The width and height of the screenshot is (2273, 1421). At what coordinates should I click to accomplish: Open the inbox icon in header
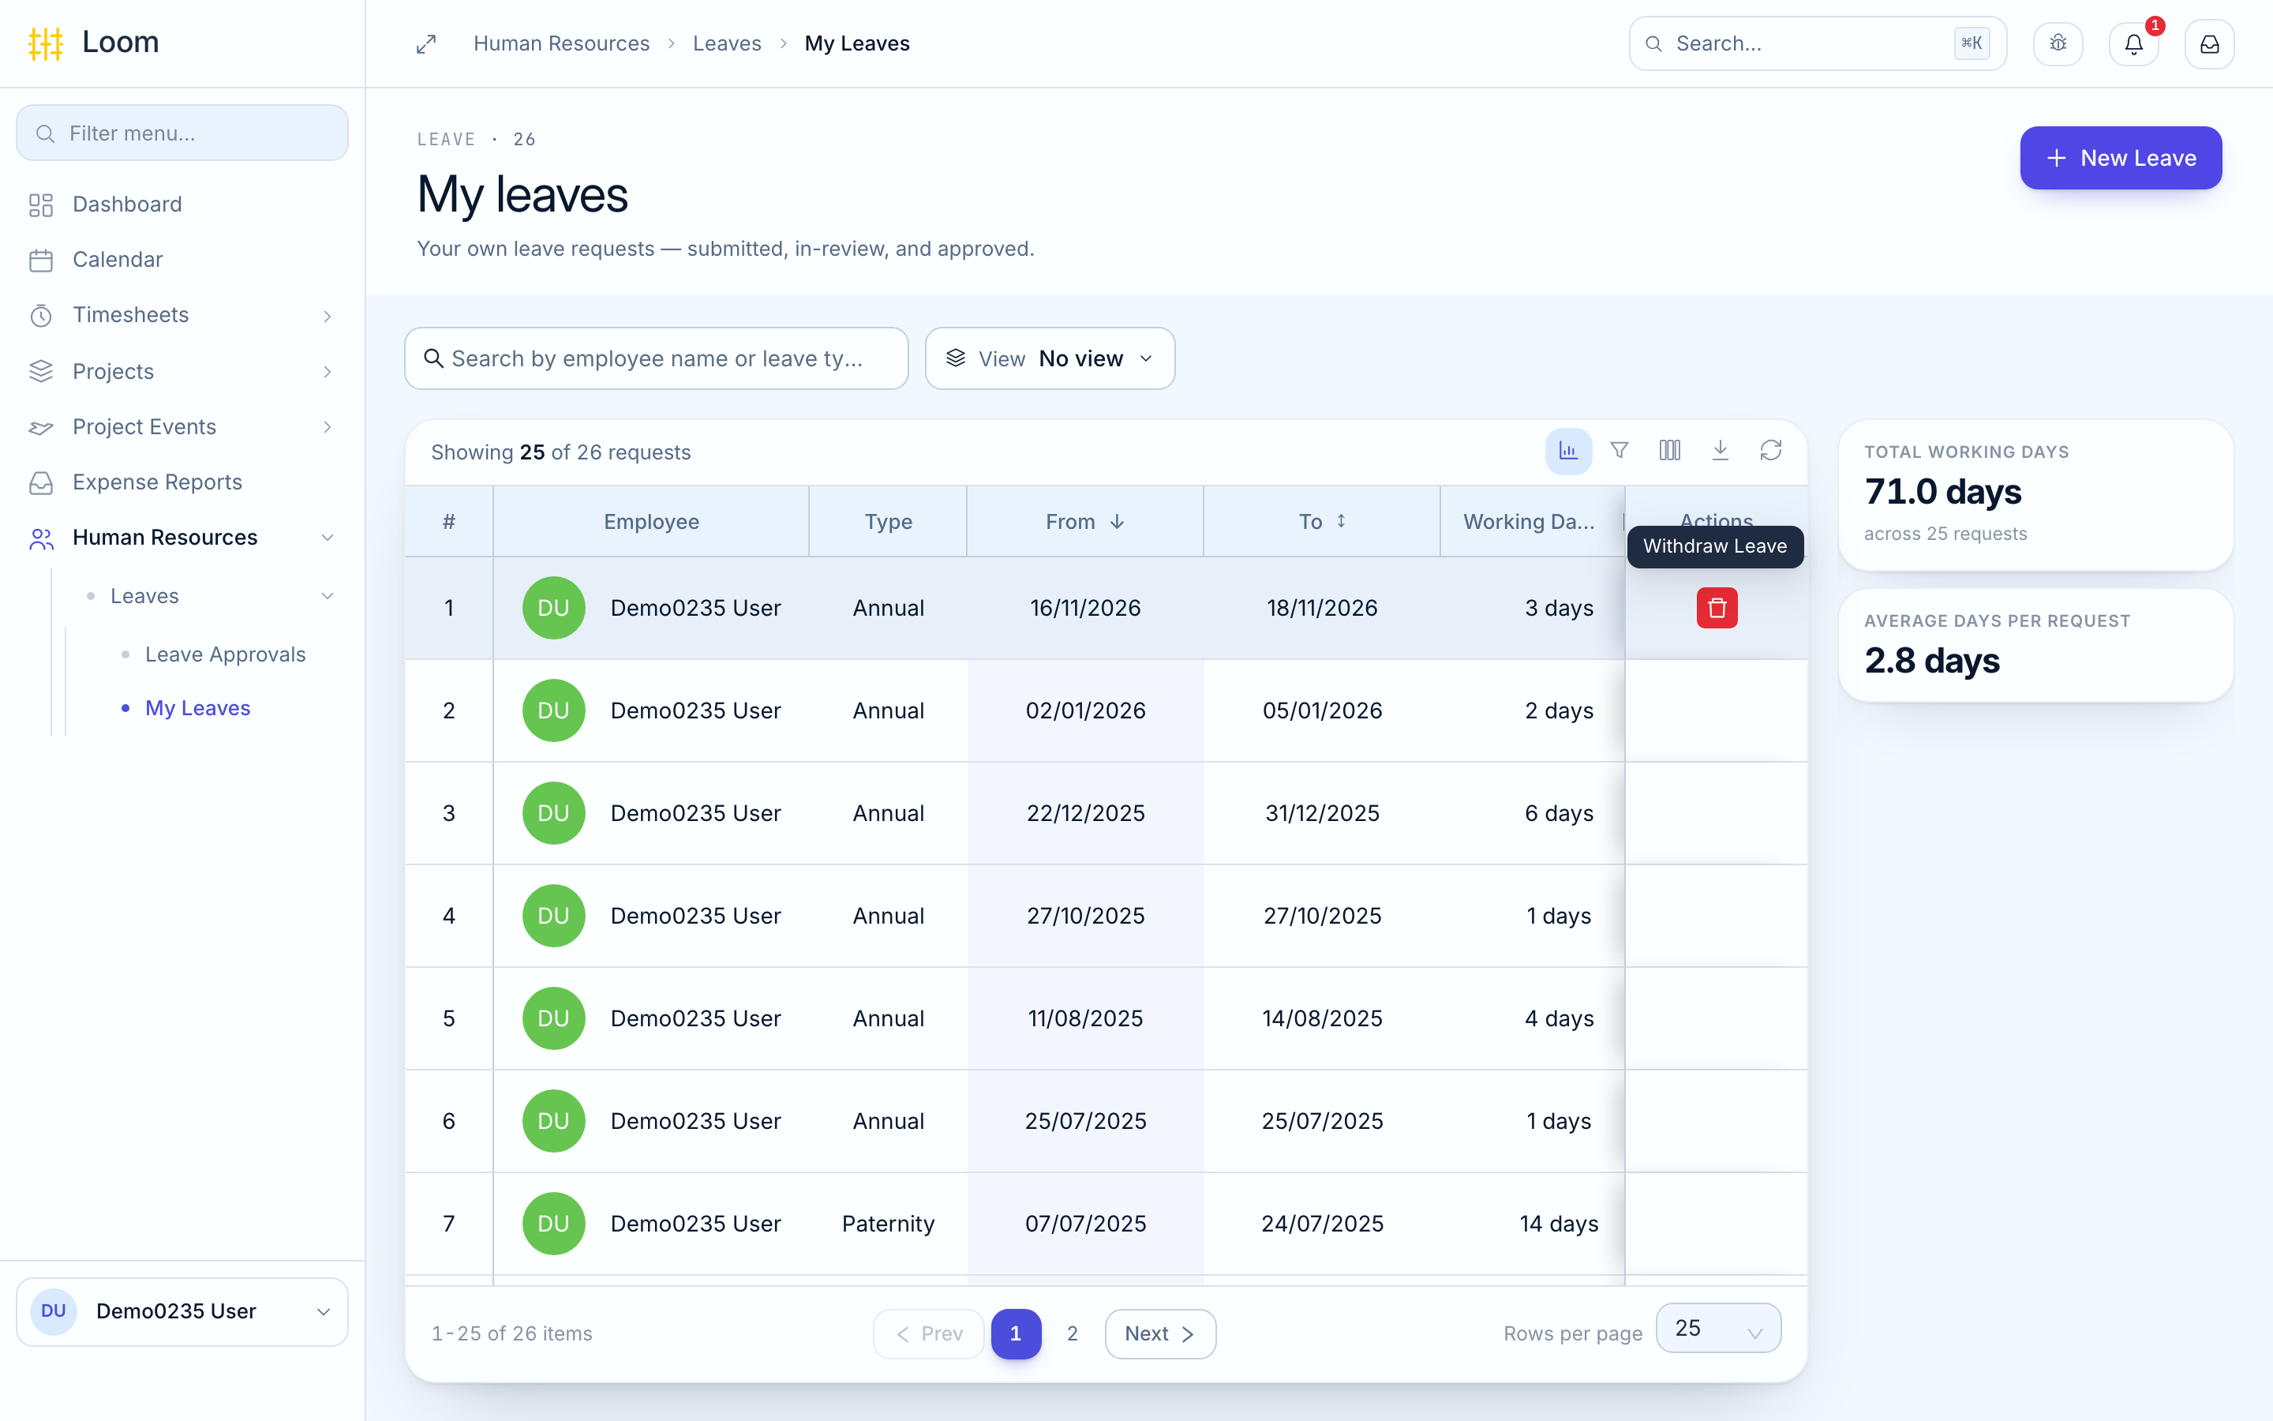[x=2209, y=43]
